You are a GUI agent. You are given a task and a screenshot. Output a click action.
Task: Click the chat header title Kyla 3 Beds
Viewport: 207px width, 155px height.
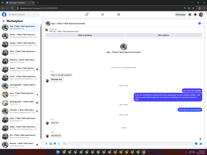(68, 24)
